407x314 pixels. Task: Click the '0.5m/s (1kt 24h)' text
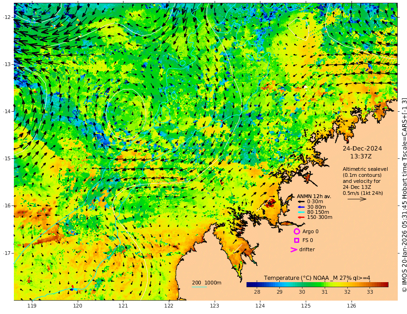click(x=363, y=193)
